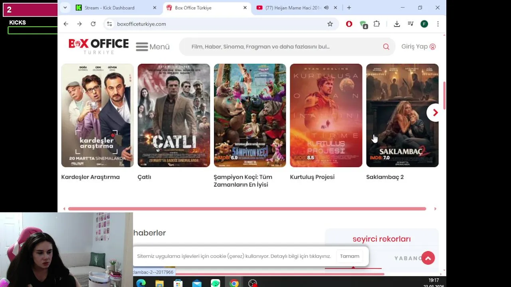The image size is (511, 287).
Task: Bookmark this page with the star icon
Action: 330,24
